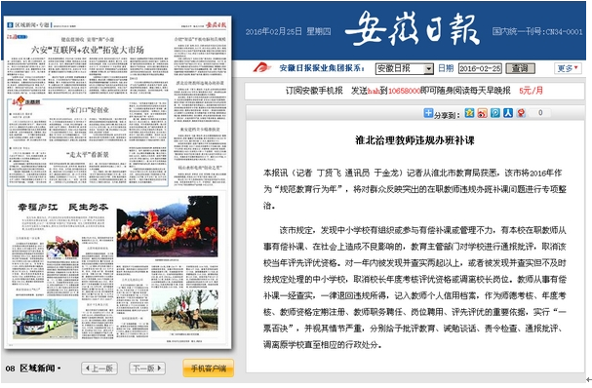
Task: Open the 手机客户端 mobile client button
Action: pos(209,368)
